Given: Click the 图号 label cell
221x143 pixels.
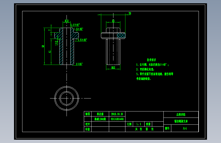Looking at the screenshot, I should coord(167,128).
